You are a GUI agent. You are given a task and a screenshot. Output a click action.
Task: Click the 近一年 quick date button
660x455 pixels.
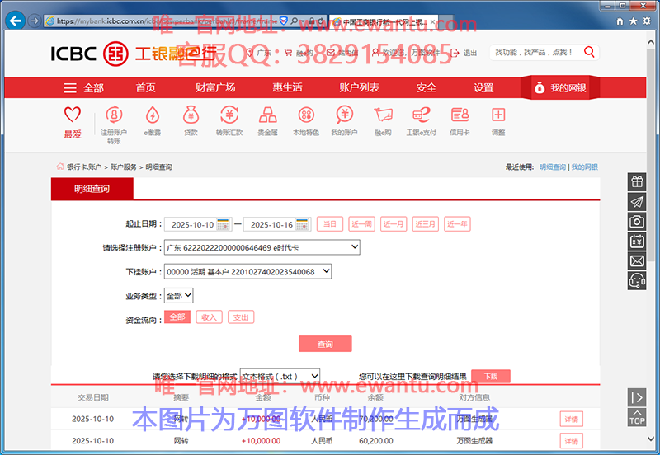click(x=457, y=224)
